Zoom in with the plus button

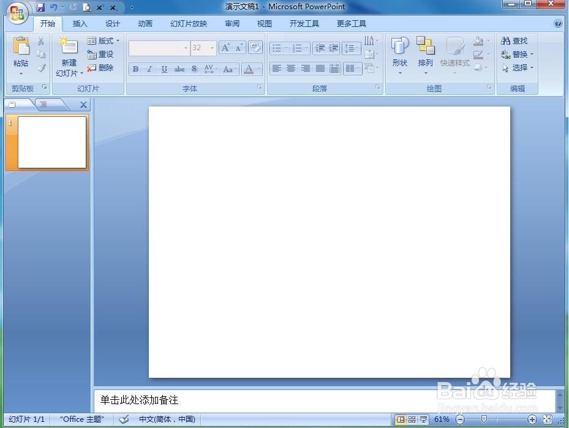532,419
